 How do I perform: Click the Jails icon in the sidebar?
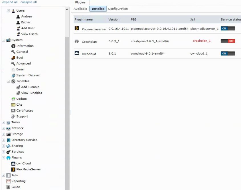pos(9,175)
